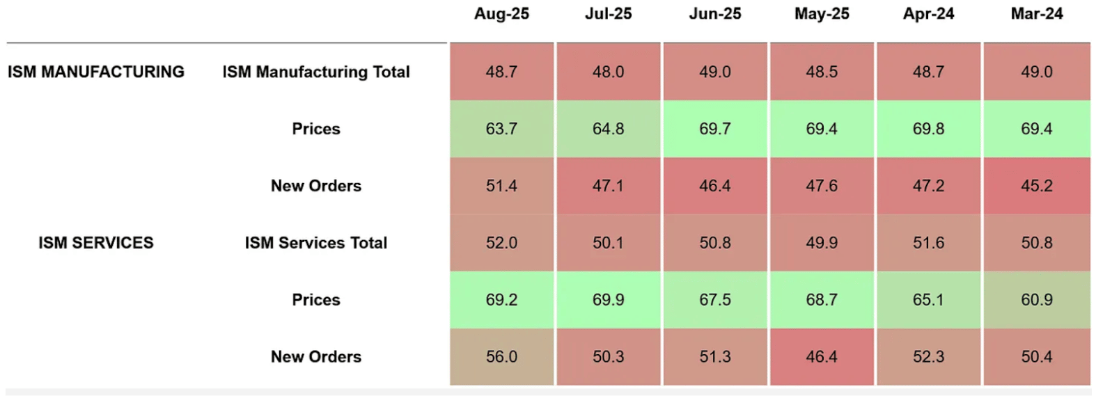Select the May-25 column header
1096x405 pixels.
pos(822,14)
